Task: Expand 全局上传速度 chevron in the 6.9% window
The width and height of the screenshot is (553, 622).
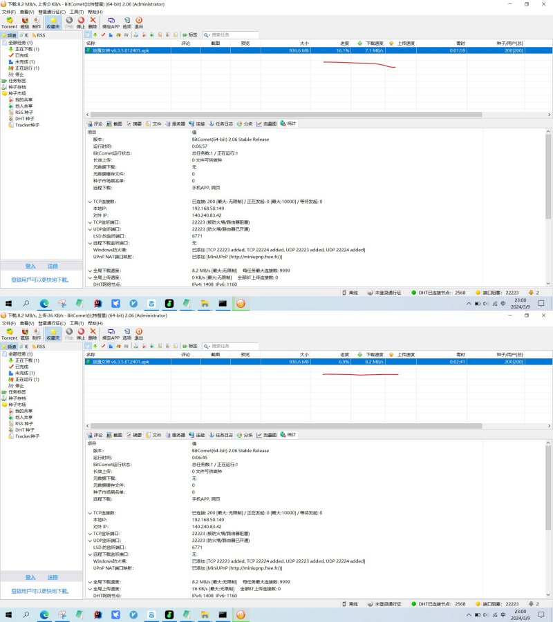Action: tap(90, 589)
